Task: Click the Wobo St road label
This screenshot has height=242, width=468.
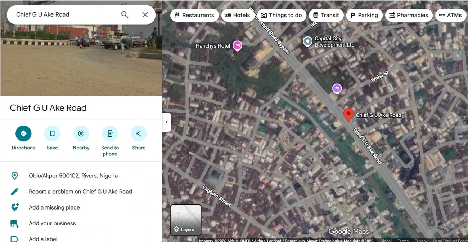Action: point(380,76)
